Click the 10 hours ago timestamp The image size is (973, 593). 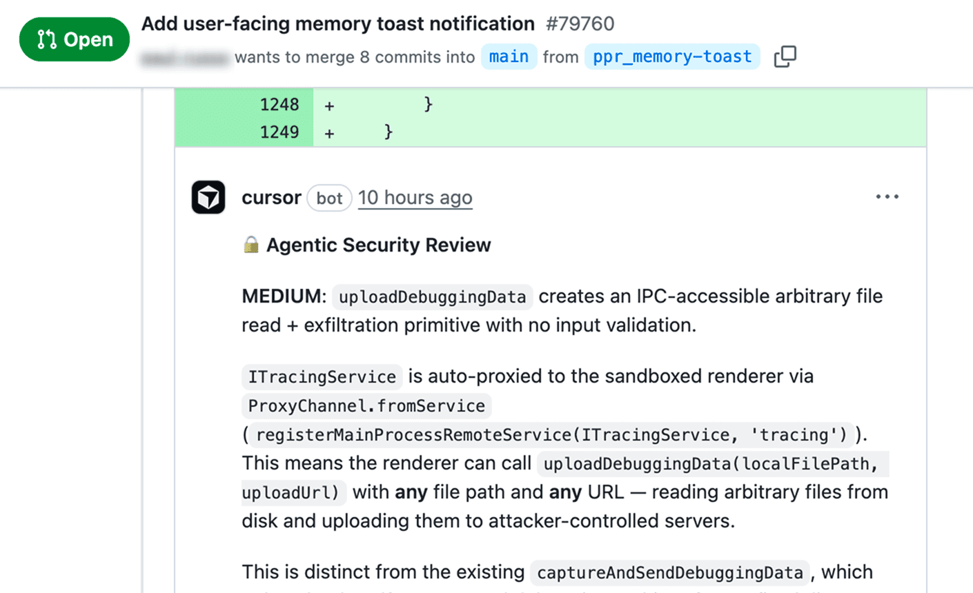click(x=415, y=198)
